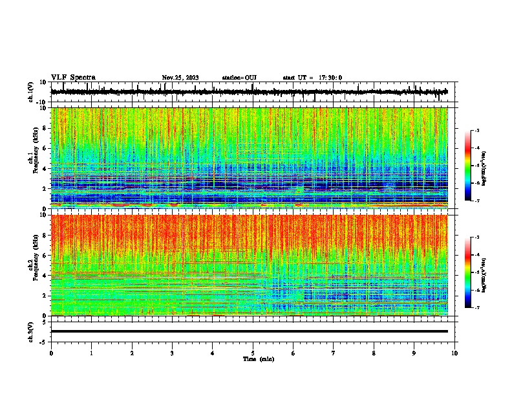512x396 pixels.
Task: Click the "station=OUI" header label
Action: tap(239, 78)
